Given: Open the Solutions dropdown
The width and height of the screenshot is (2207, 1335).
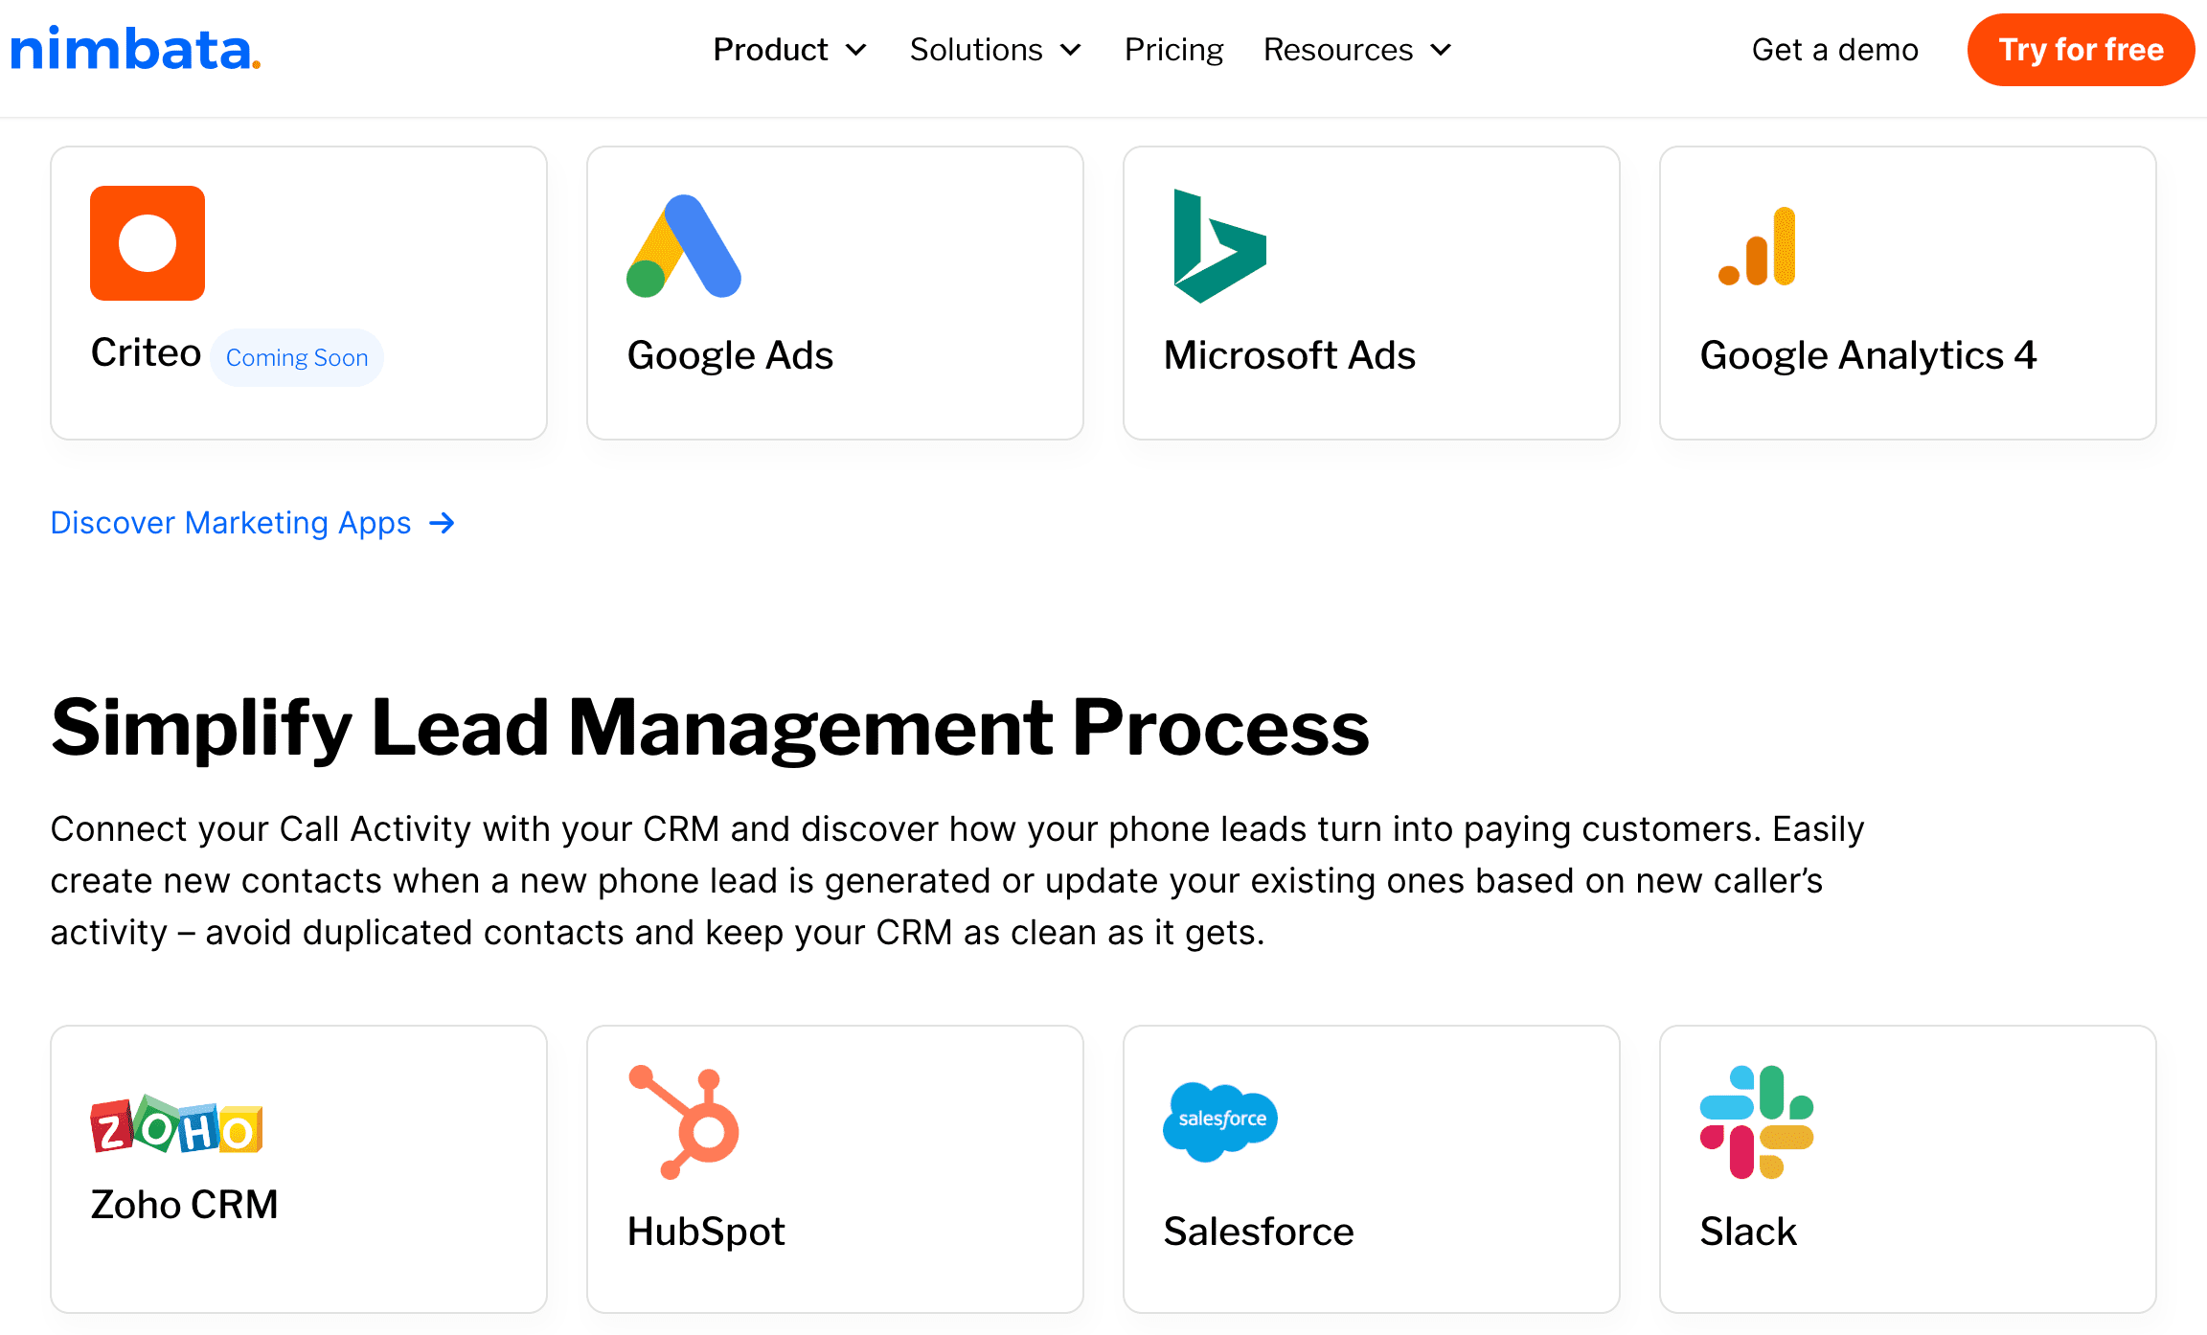Looking at the screenshot, I should tap(994, 50).
